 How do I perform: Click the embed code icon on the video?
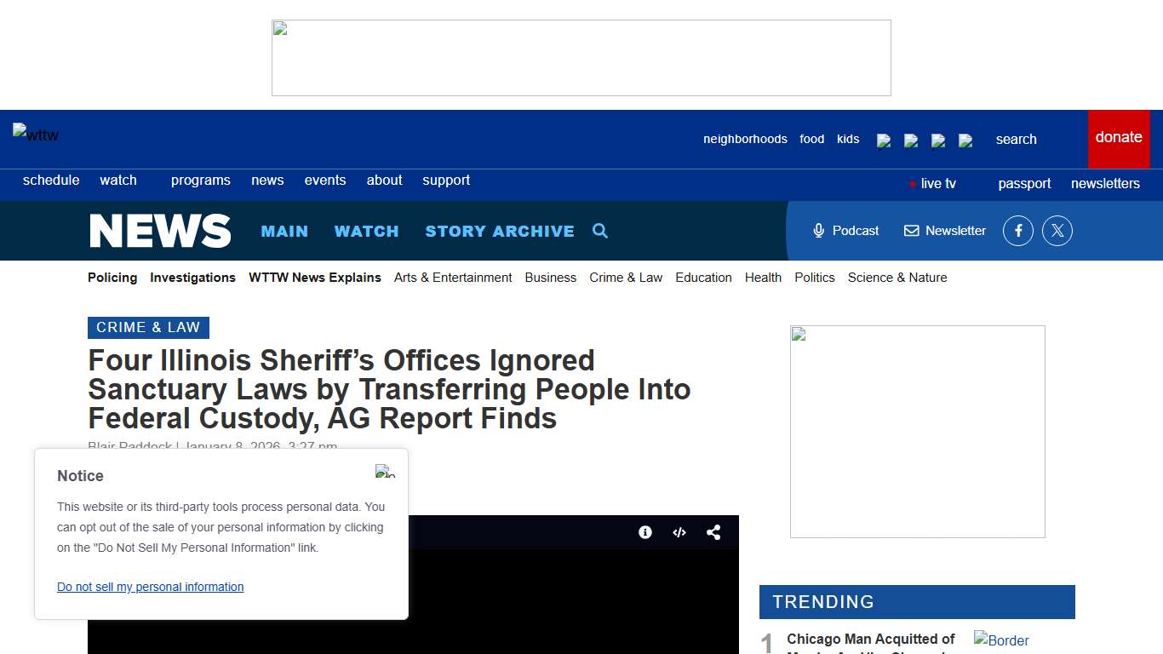pos(679,531)
